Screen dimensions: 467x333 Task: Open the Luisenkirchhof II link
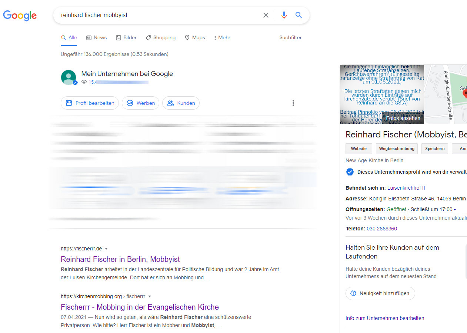tap(406, 188)
